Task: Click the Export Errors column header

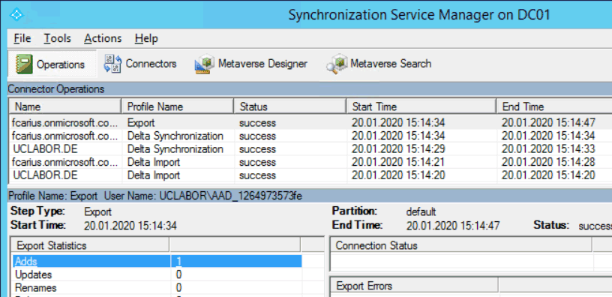Action: point(414,286)
